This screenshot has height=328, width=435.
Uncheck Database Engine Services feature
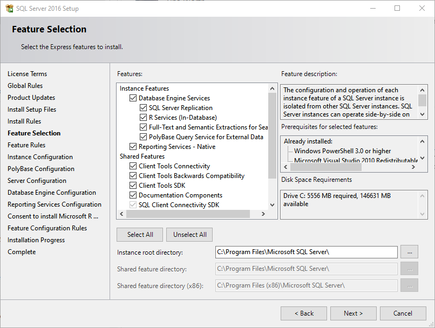pyautogui.click(x=133, y=98)
